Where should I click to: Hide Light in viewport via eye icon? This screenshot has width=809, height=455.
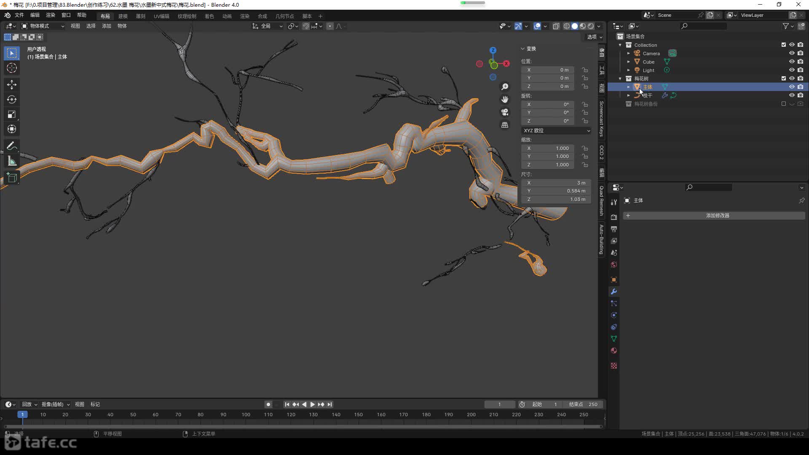(792, 70)
